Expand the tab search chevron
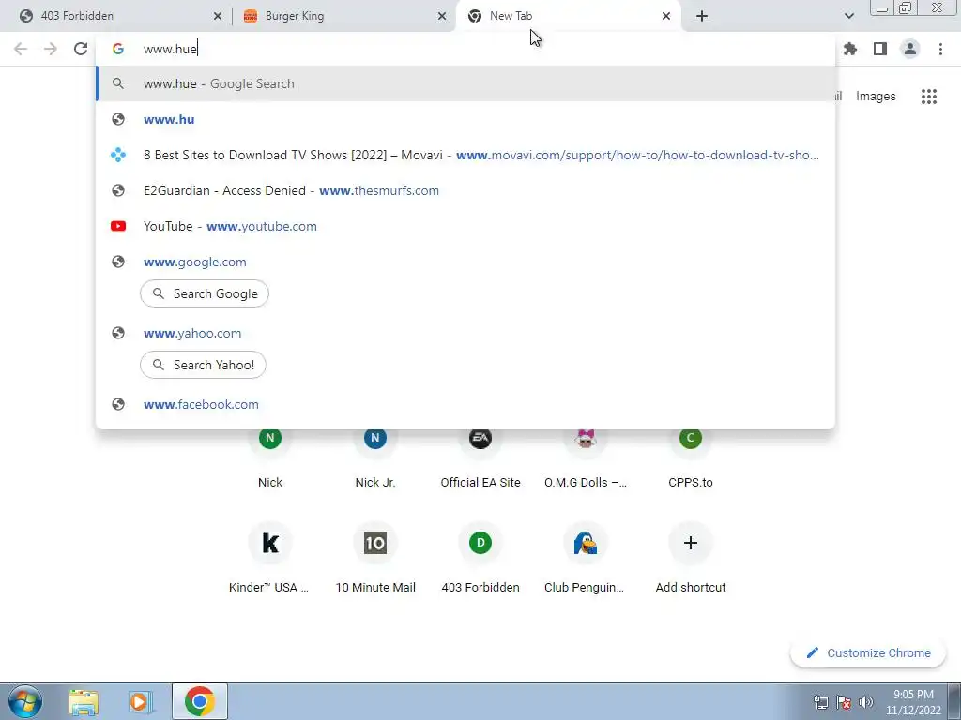This screenshot has height=720, width=961. point(848,16)
